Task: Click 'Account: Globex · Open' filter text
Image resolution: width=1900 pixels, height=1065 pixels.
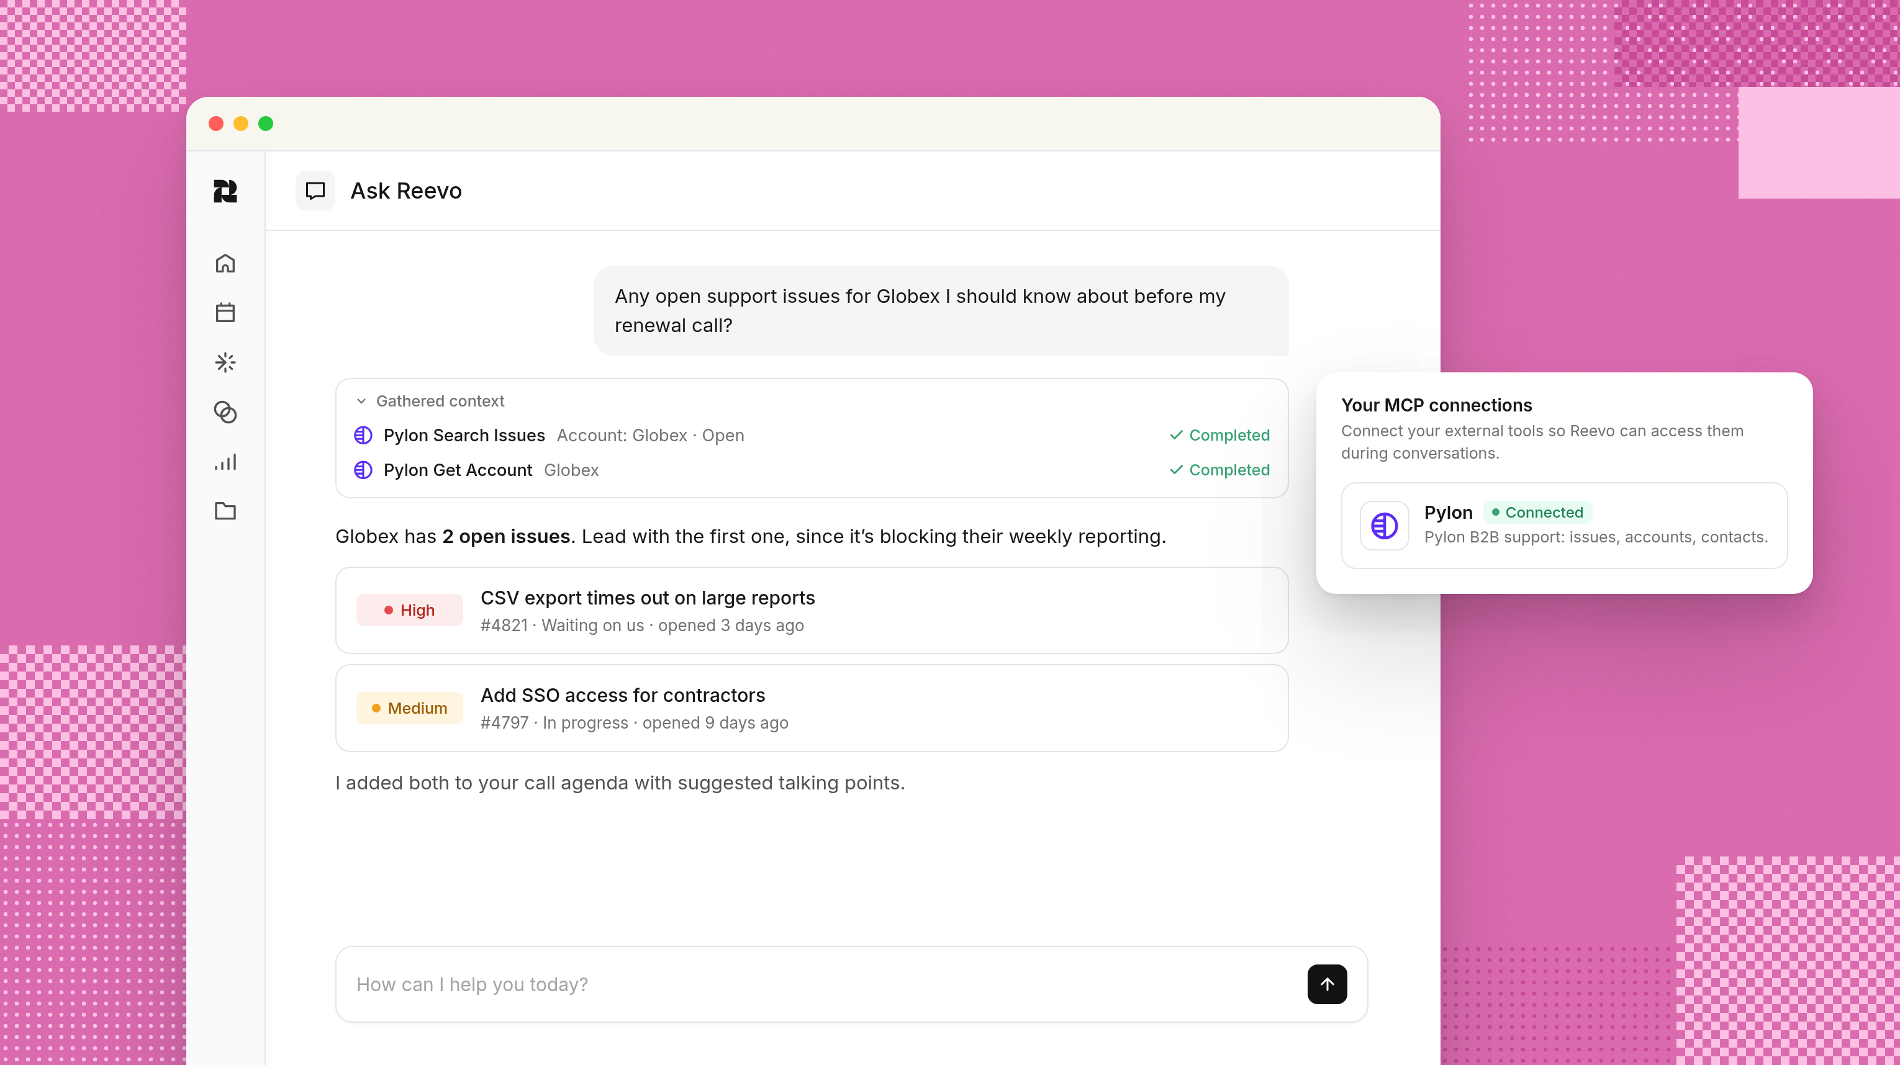Action: point(650,435)
